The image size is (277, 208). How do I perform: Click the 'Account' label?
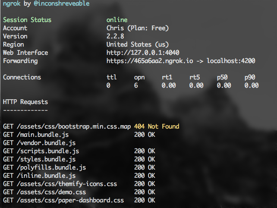15,28
